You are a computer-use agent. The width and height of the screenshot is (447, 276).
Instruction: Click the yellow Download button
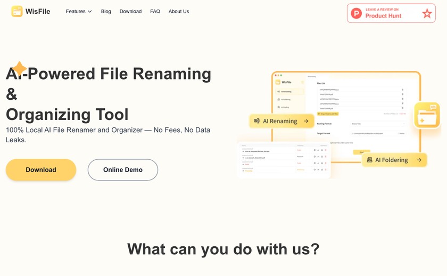pyautogui.click(x=41, y=170)
